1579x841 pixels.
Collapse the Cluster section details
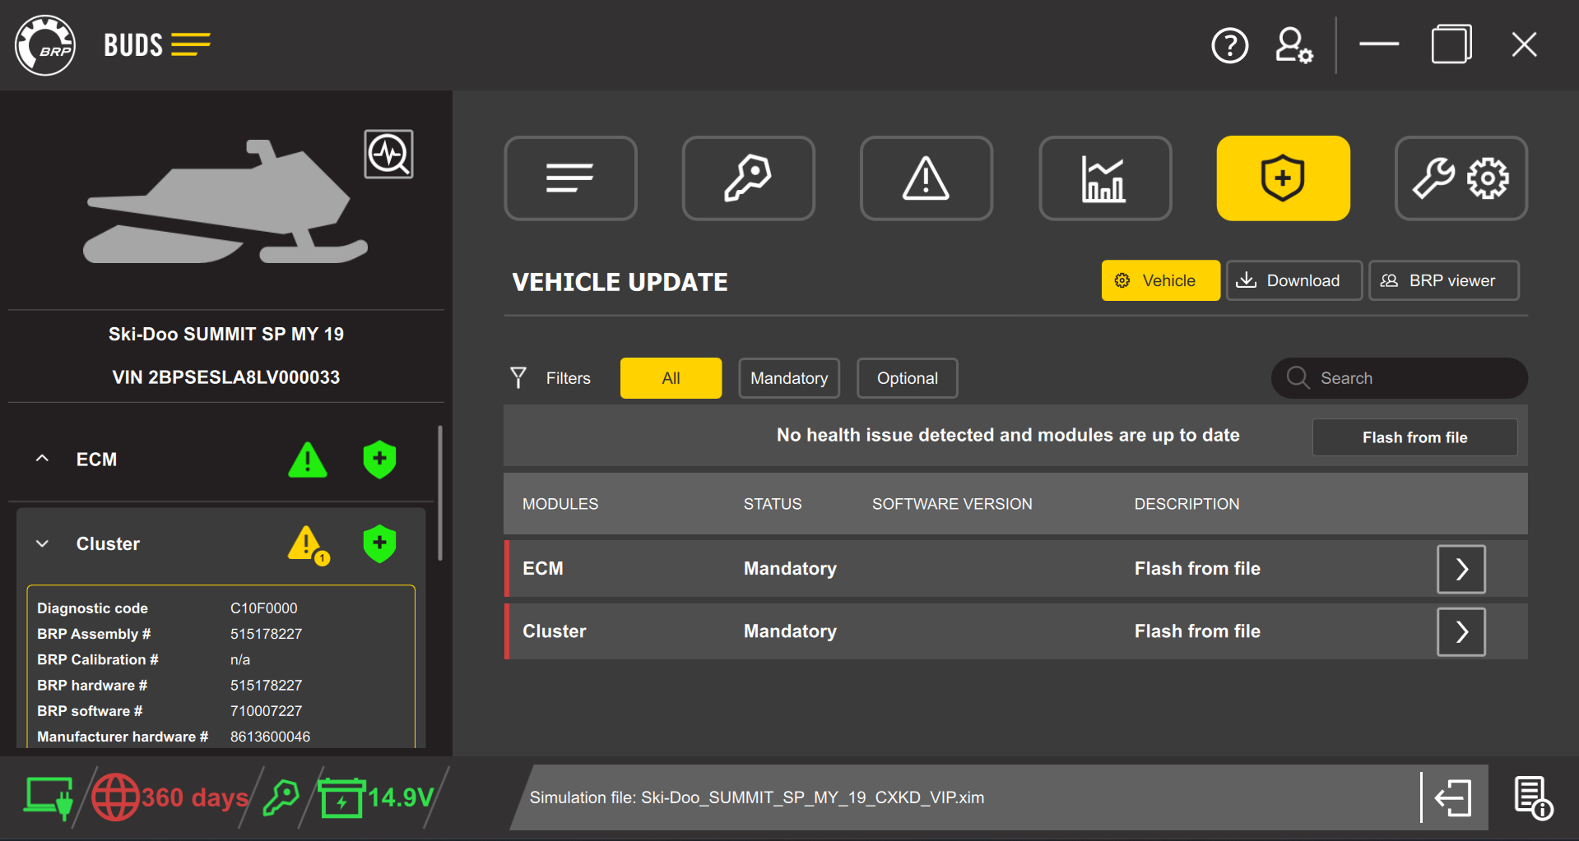click(x=42, y=543)
